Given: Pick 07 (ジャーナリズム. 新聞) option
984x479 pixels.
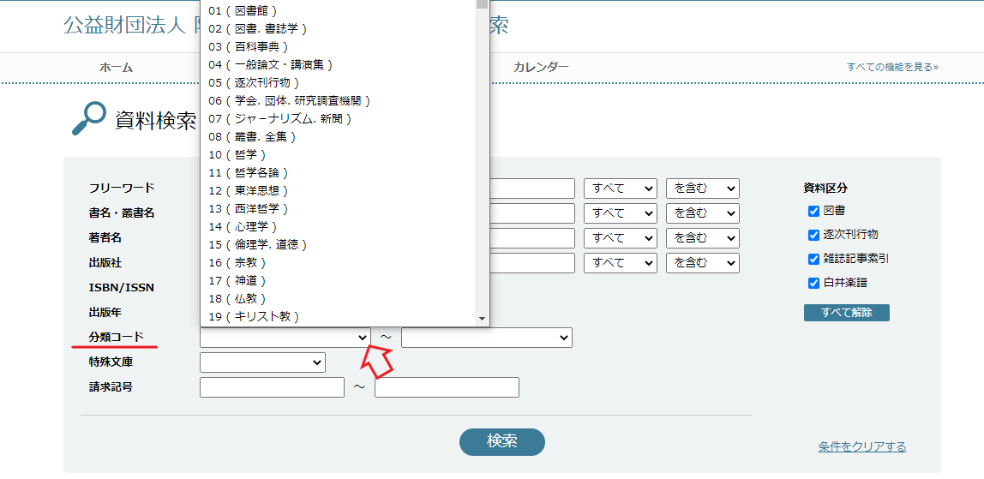Looking at the screenshot, I should click(280, 119).
